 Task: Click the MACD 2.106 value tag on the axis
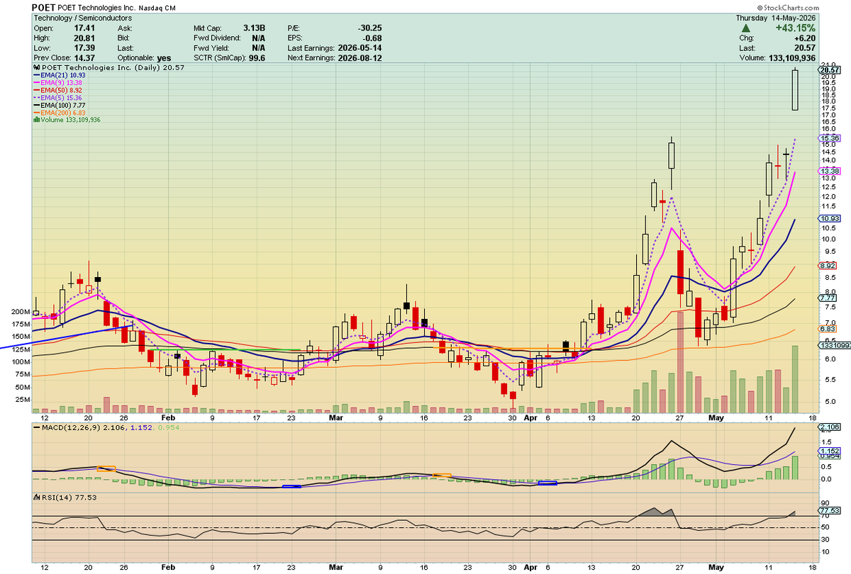pos(829,427)
